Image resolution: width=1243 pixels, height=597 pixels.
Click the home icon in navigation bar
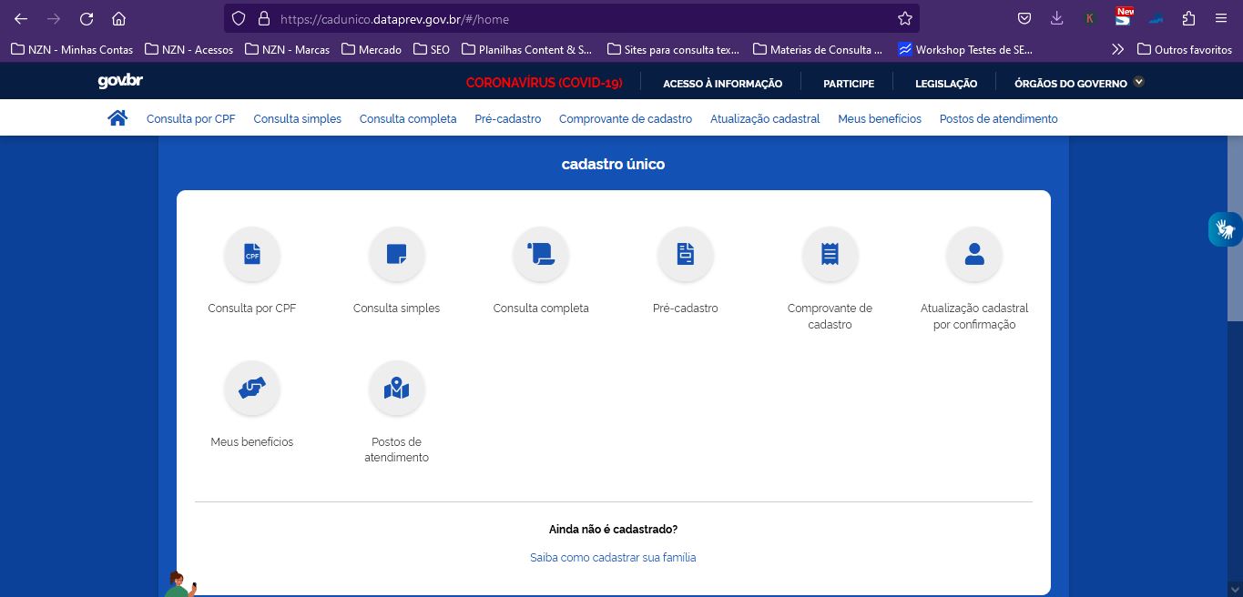point(117,118)
